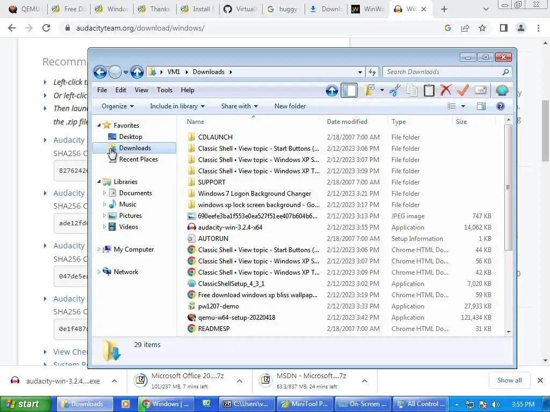Screen dimensions: 550x412
Task: Click the Cut scissors toolbar icon
Action: [x=395, y=90]
